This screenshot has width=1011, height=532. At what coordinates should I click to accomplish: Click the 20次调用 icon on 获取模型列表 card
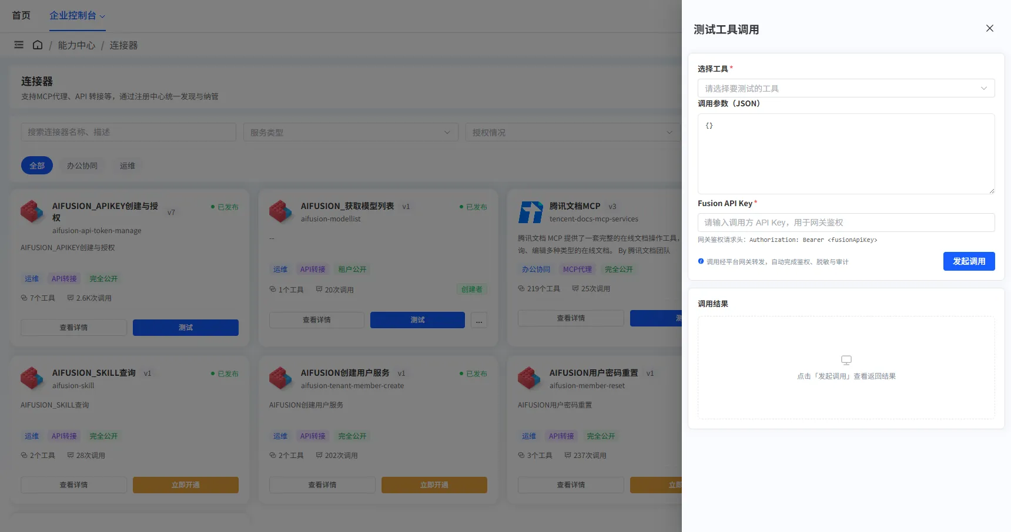click(x=319, y=289)
